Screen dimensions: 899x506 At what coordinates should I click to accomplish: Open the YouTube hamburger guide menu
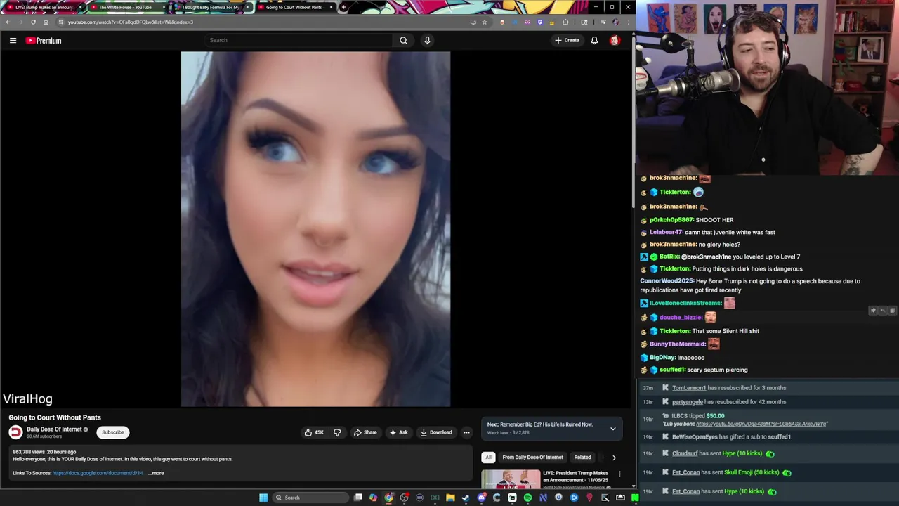13,41
